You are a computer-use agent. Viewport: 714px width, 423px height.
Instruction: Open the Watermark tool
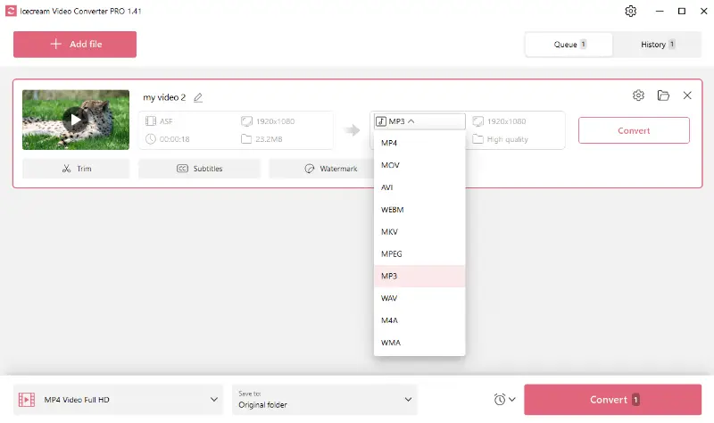321,169
